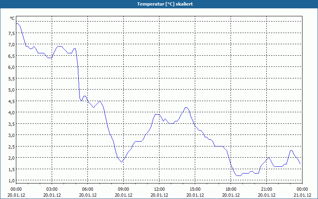Click the 7,5 y-axis label

pos(12,33)
